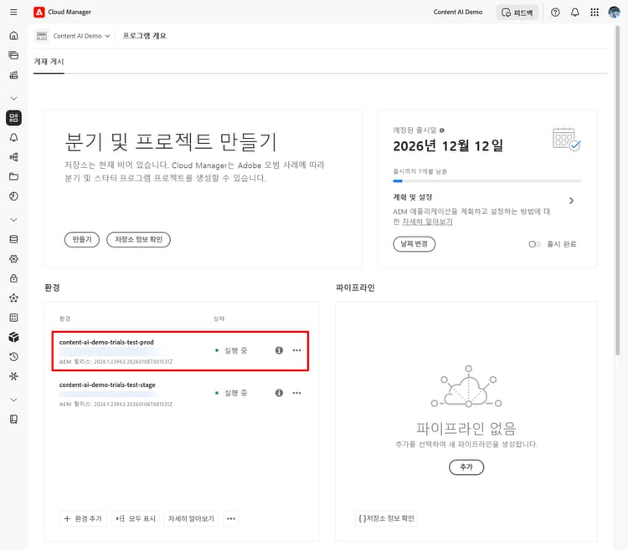
Task: Show info for the test-stage environment
Action: 279,393
